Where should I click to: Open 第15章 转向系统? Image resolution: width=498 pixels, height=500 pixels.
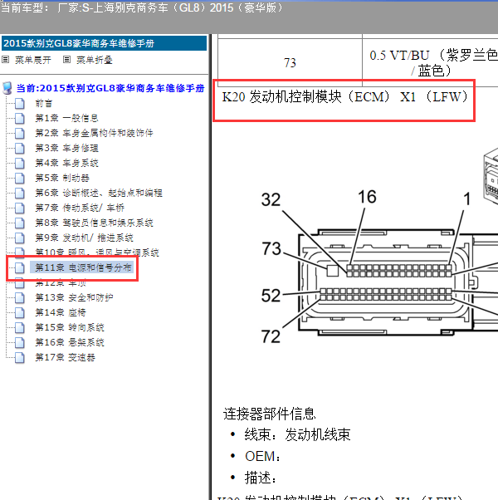click(x=70, y=327)
